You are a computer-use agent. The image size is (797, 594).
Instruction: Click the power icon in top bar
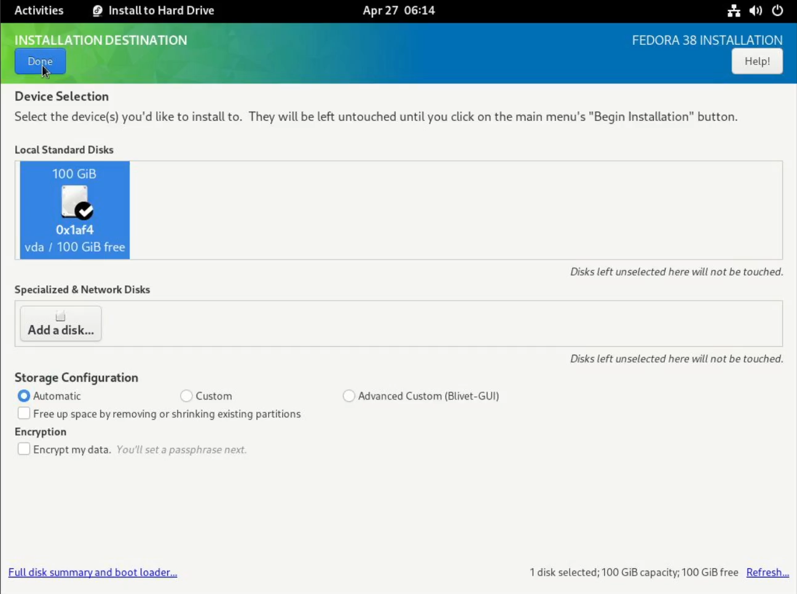[777, 10]
